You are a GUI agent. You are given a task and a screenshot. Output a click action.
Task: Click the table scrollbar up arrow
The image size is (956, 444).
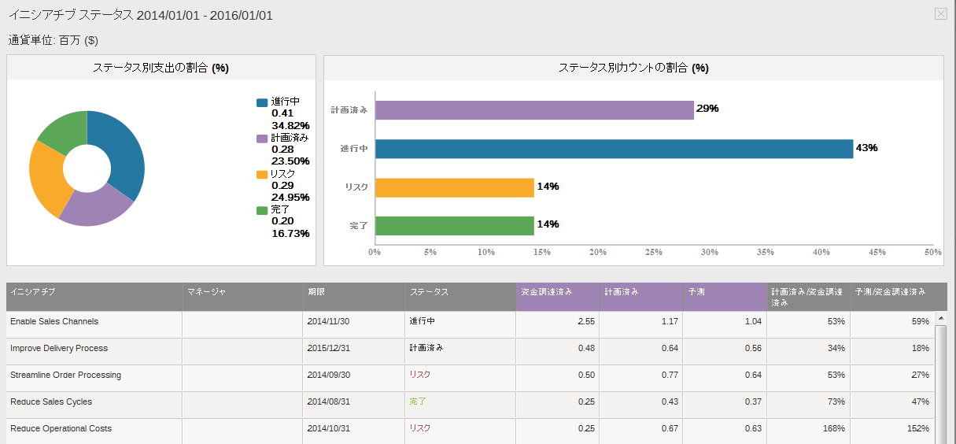point(940,331)
